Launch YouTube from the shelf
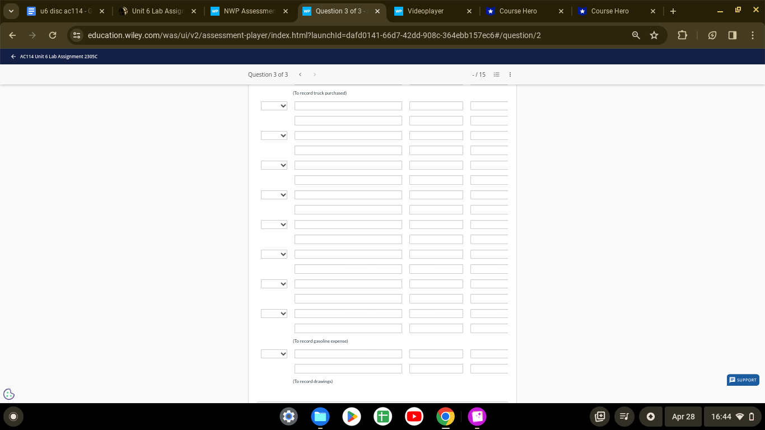765x430 pixels. (414, 417)
